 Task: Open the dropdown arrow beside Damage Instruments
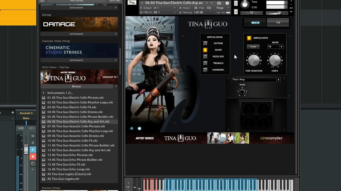116,34
